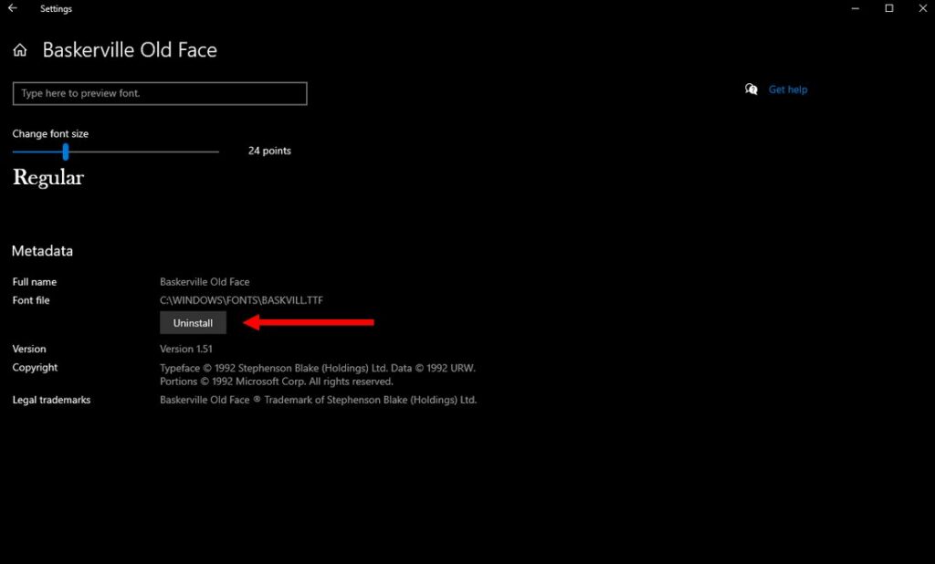The height and width of the screenshot is (564, 935).
Task: Click the Settings label in the title bar
Action: [x=56, y=8]
